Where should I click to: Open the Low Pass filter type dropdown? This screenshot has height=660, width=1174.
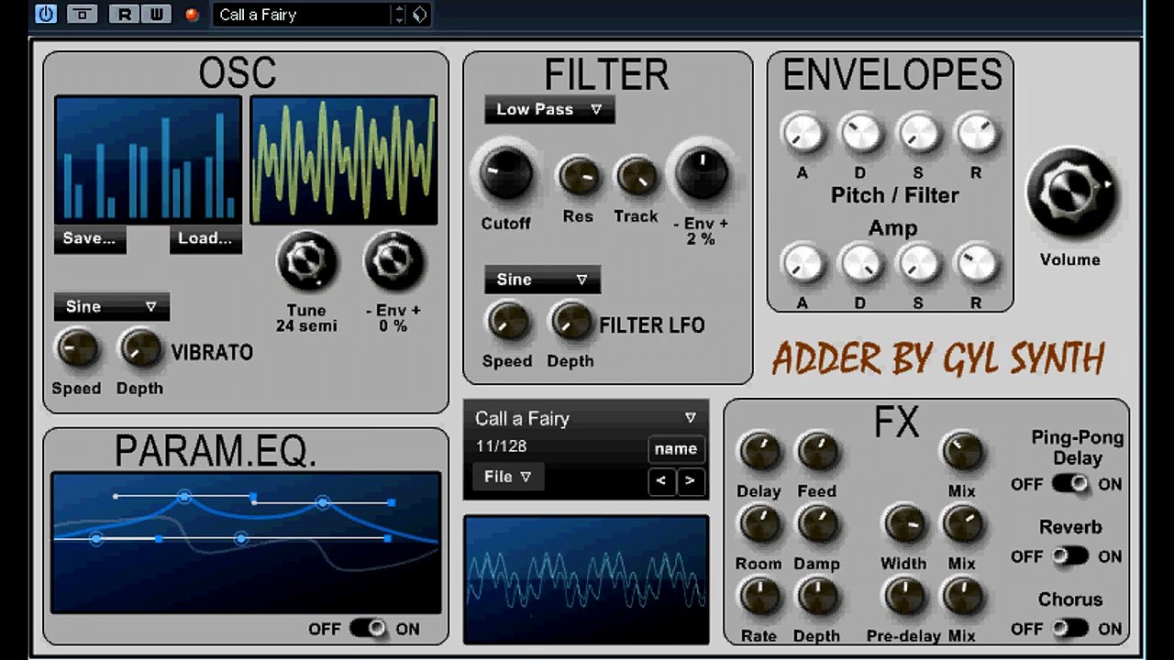(549, 109)
